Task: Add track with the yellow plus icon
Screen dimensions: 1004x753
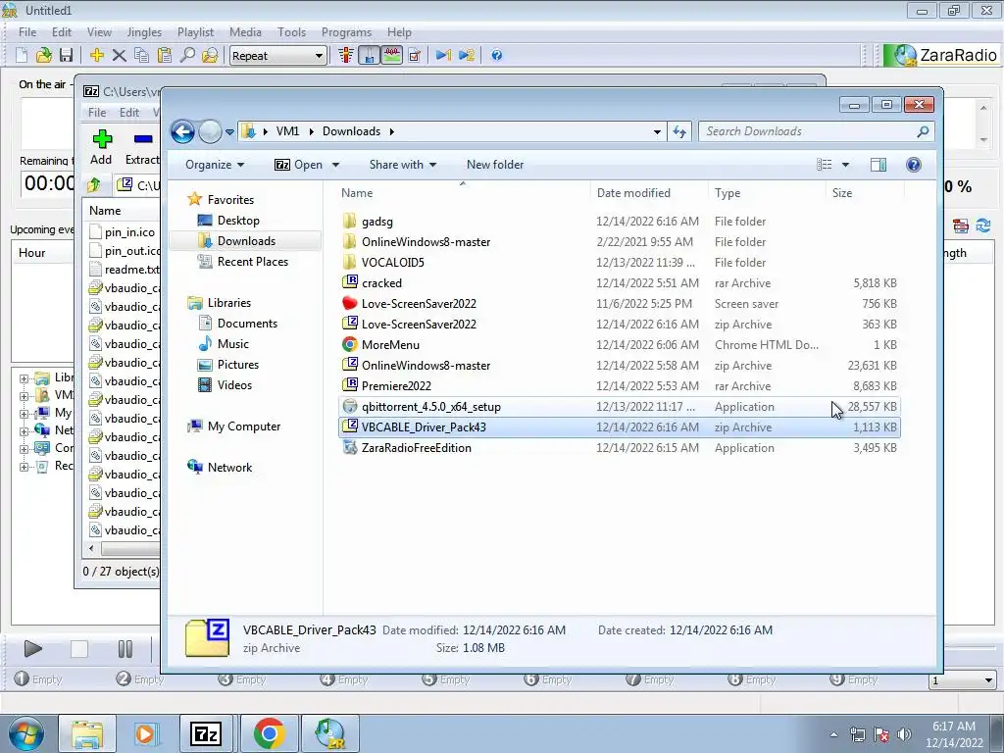Action: (97, 56)
